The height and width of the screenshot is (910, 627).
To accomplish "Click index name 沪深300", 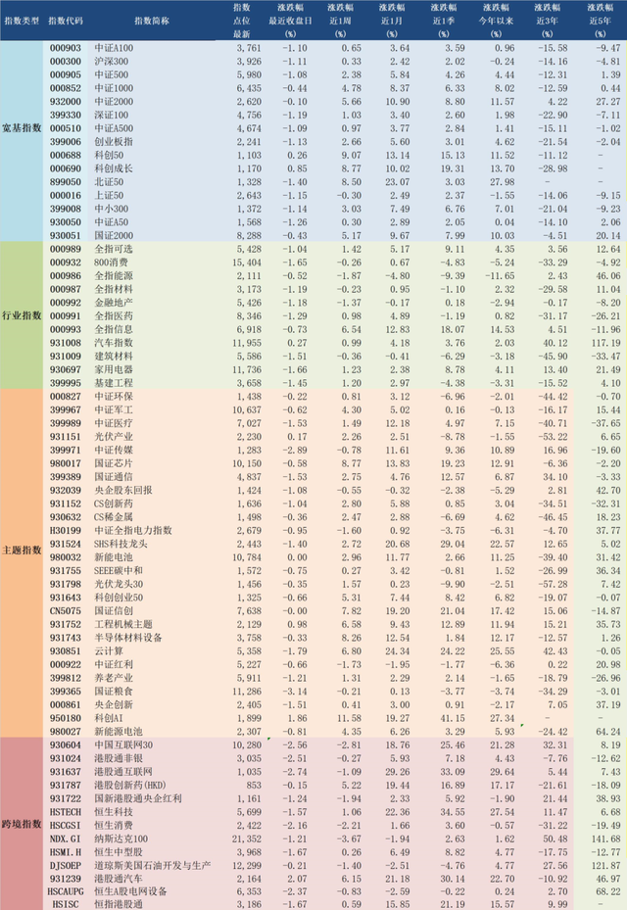I will (x=112, y=62).
